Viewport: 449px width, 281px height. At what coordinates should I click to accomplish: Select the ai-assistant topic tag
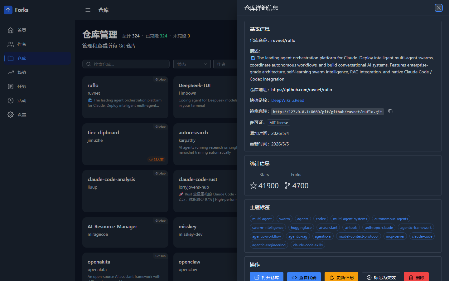pos(328,228)
